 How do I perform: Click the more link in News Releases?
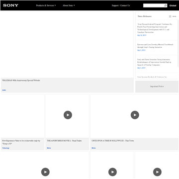[174, 16]
